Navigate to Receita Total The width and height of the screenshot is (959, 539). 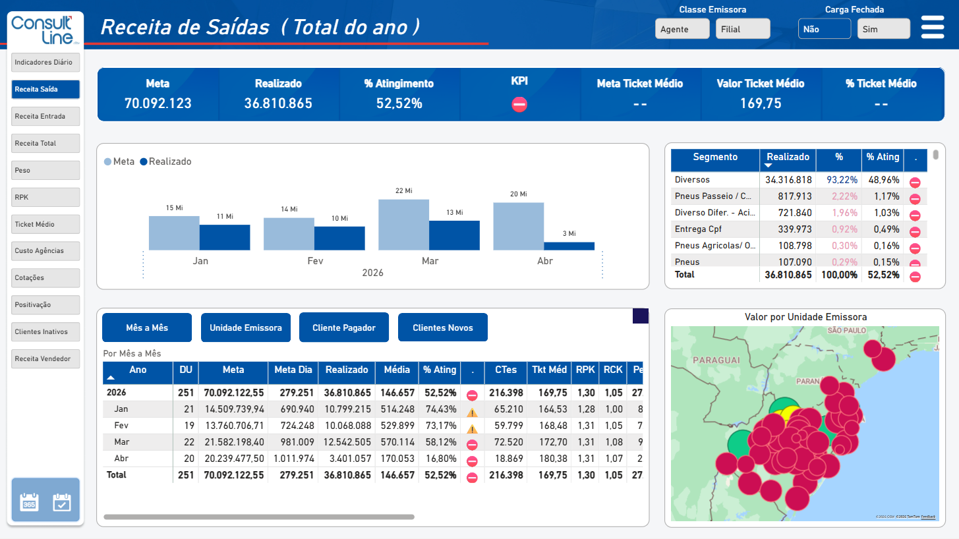45,143
